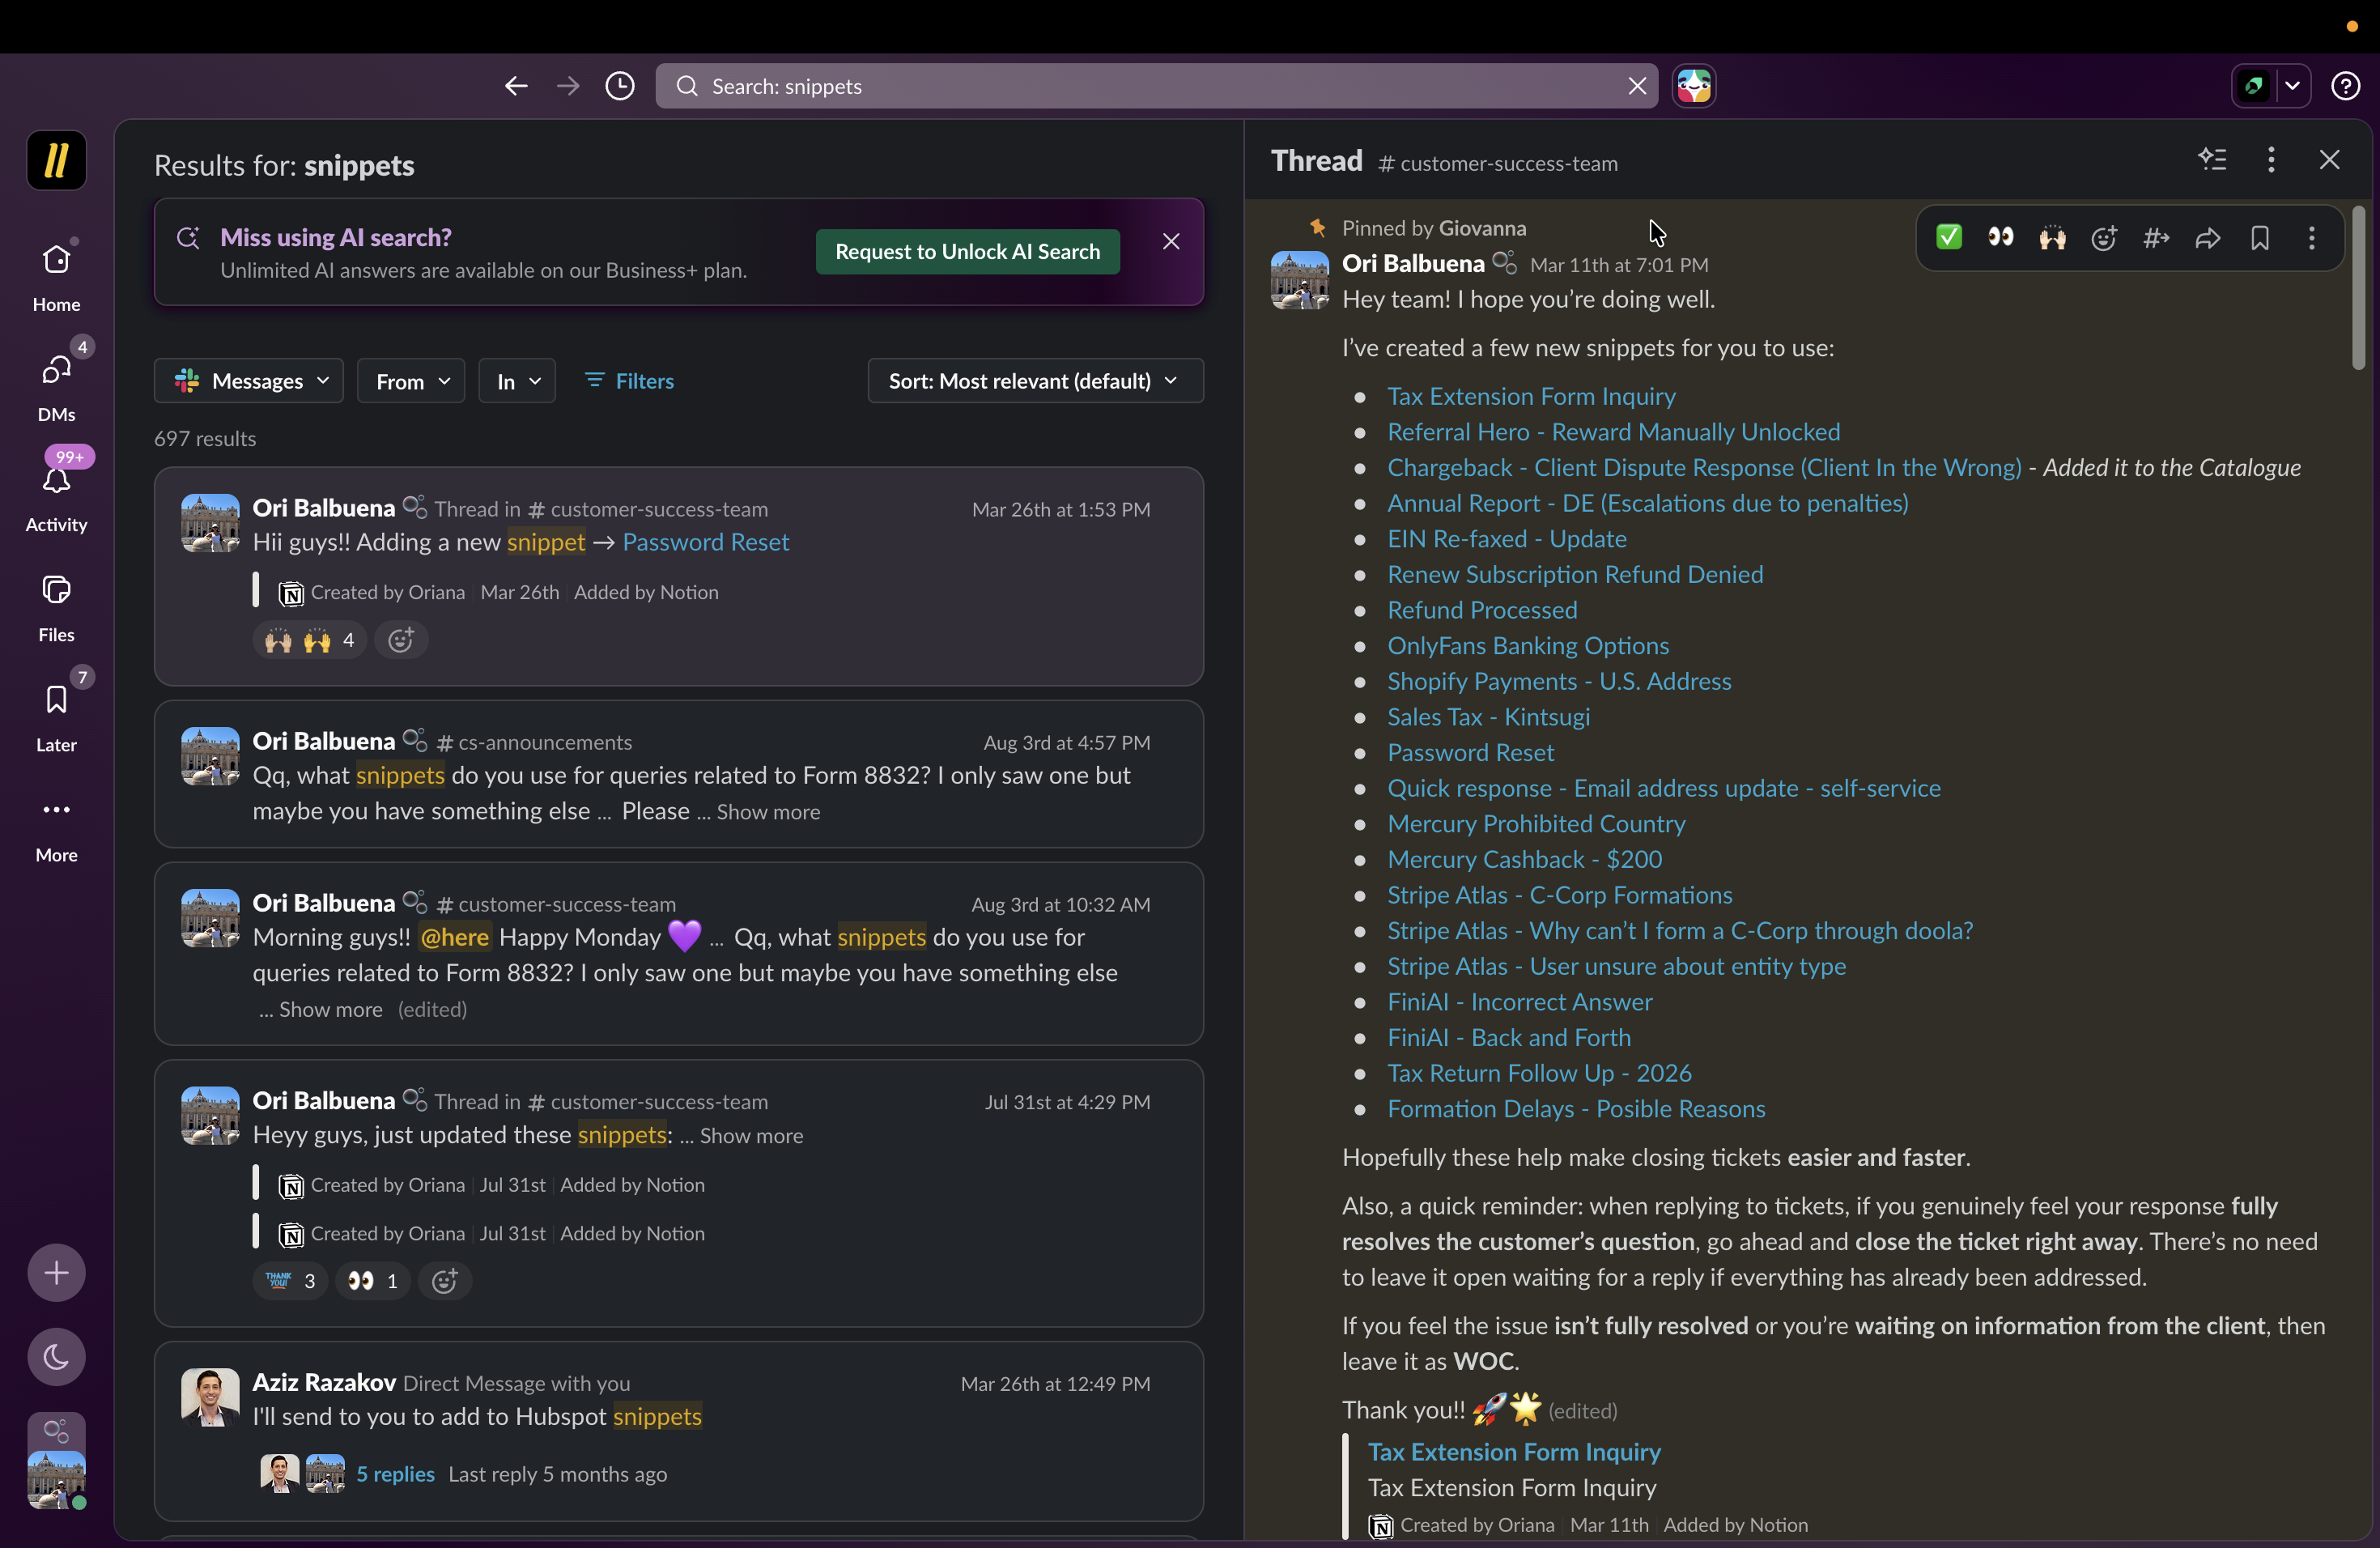
Task: Open the Filters panel
Action: [x=630, y=381]
